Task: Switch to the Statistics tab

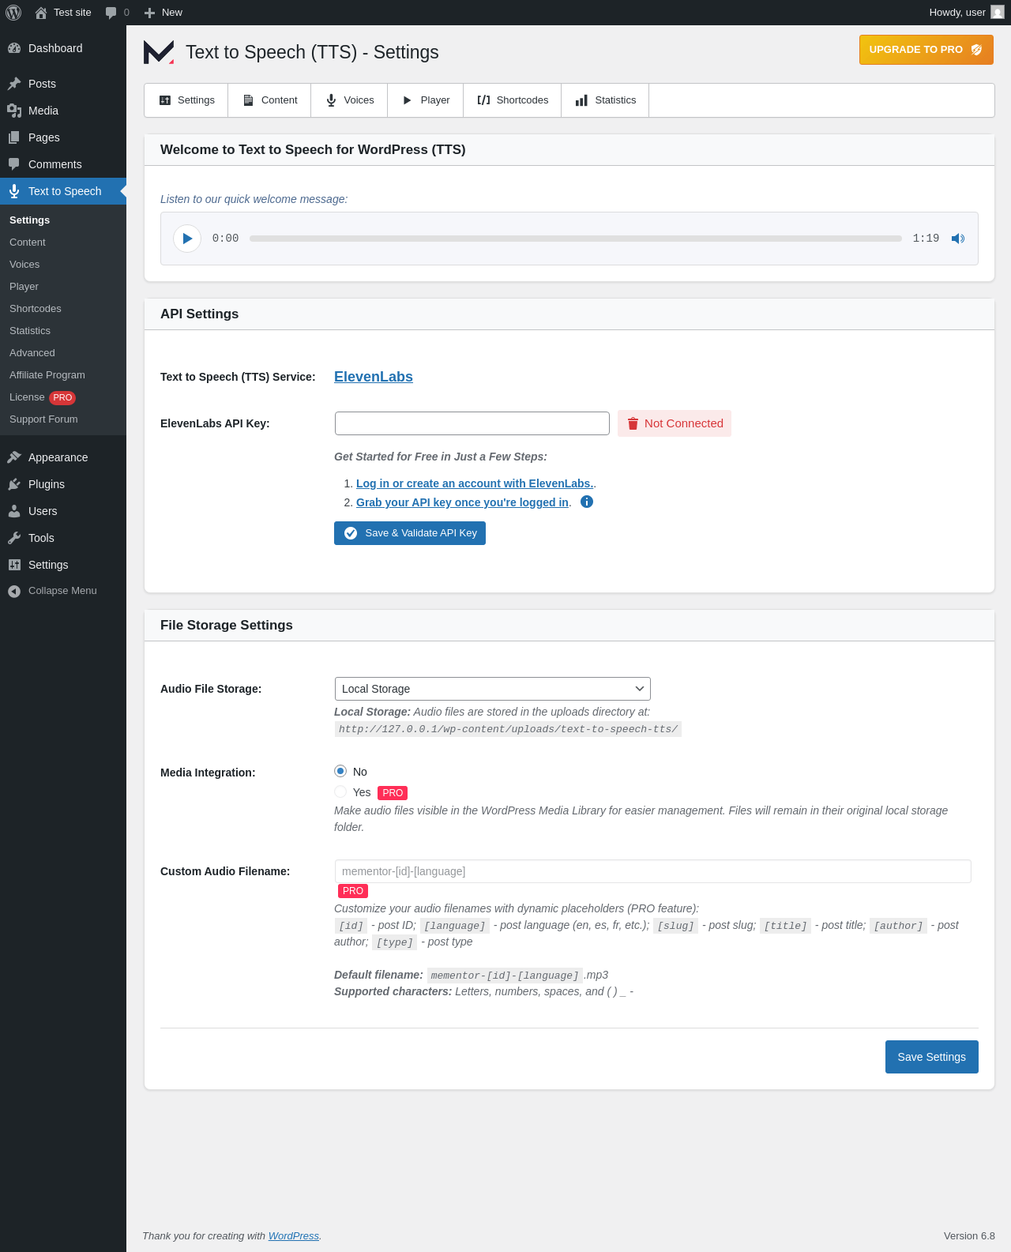Action: click(605, 100)
